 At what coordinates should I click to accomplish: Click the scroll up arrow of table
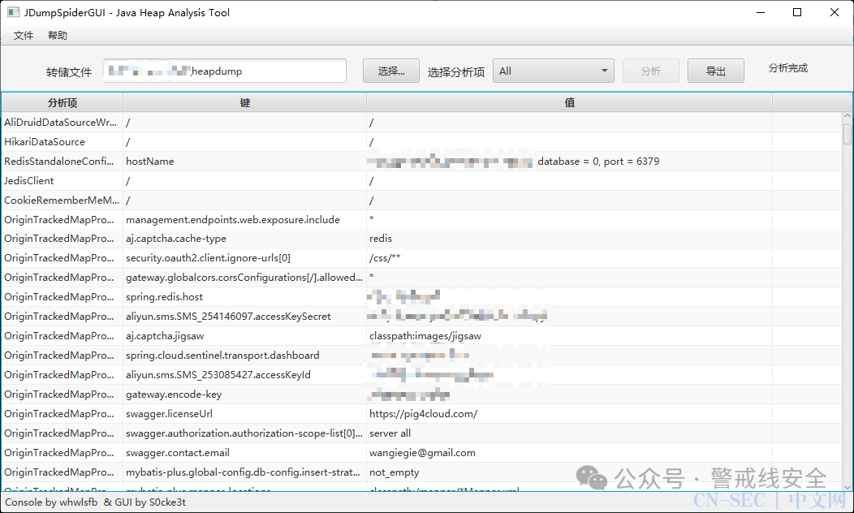[847, 116]
